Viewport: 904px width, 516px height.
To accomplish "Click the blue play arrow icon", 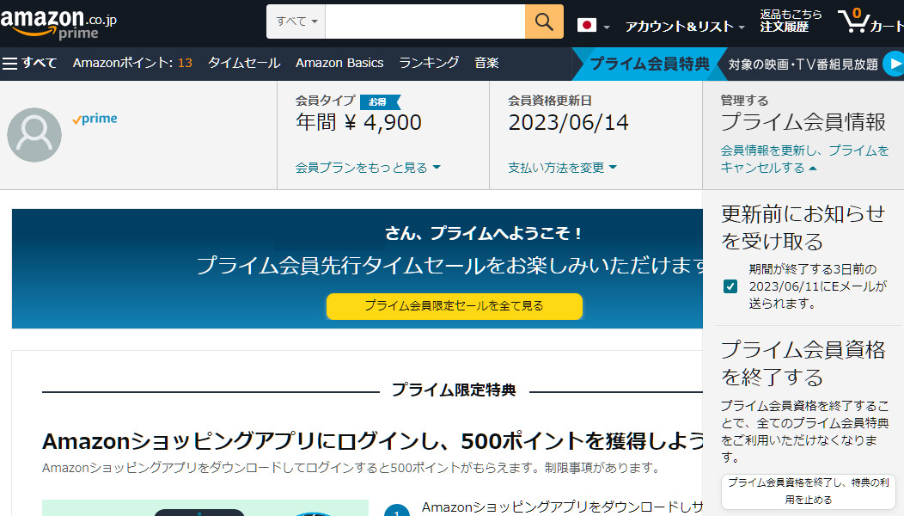I will click(x=895, y=64).
